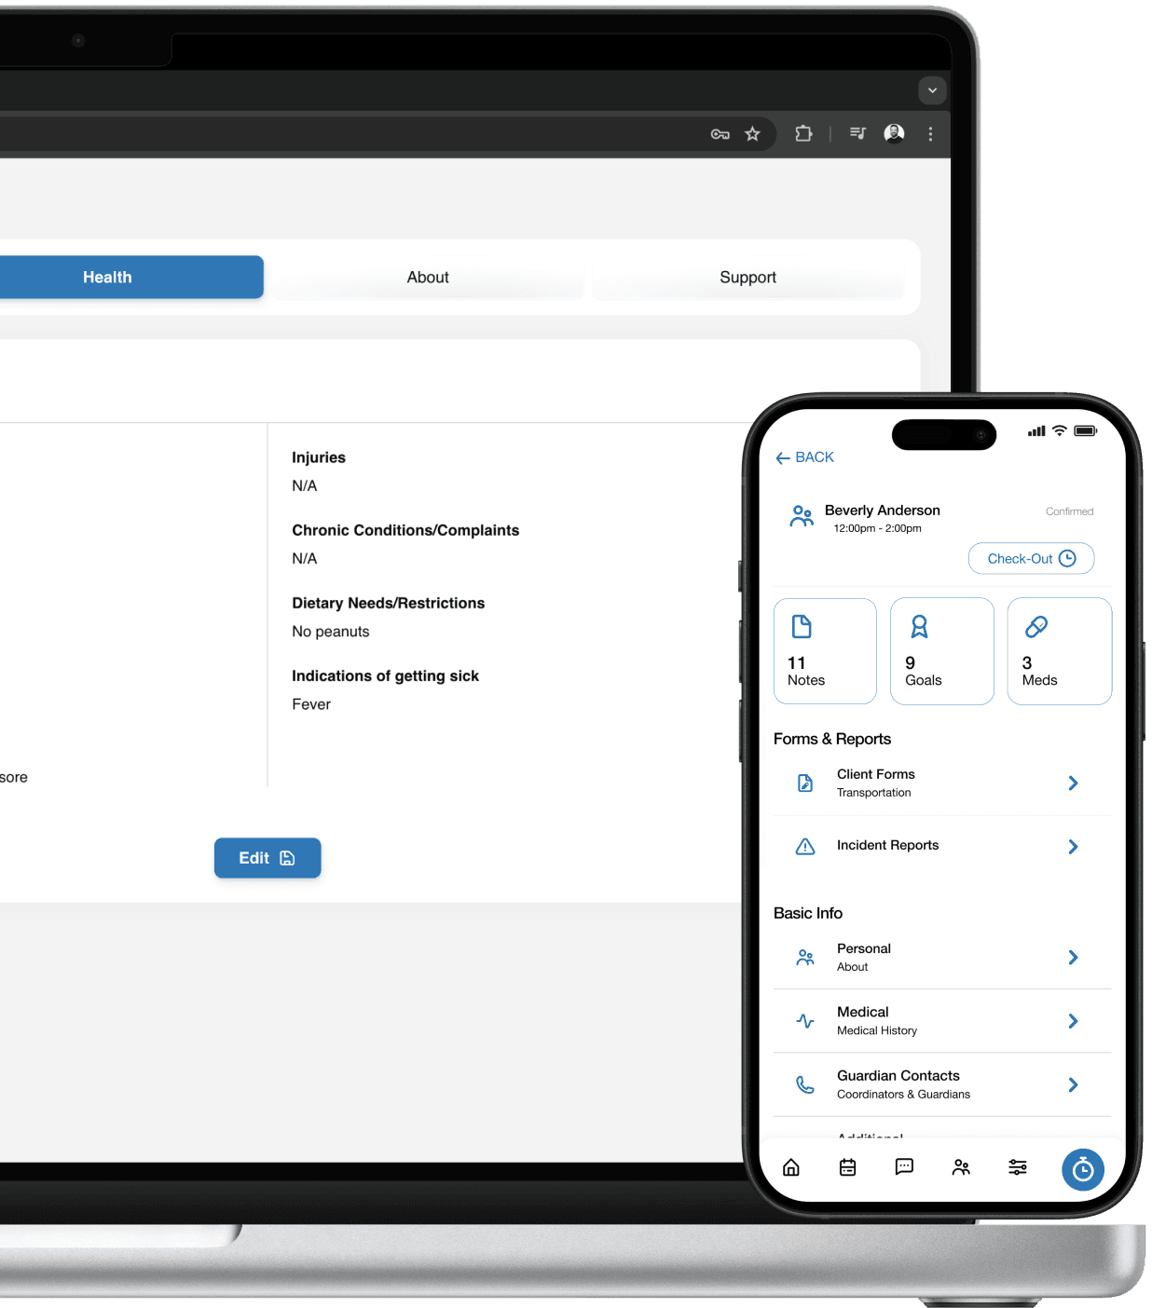The height and width of the screenshot is (1308, 1152).
Task: Expand Client Forms chevron
Action: tap(1073, 783)
